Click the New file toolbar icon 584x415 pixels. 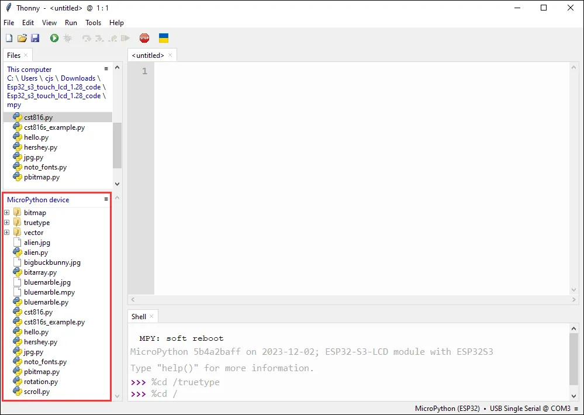[x=9, y=38]
